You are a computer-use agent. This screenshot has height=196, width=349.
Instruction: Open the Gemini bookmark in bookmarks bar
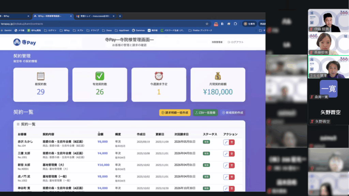coord(6,30)
